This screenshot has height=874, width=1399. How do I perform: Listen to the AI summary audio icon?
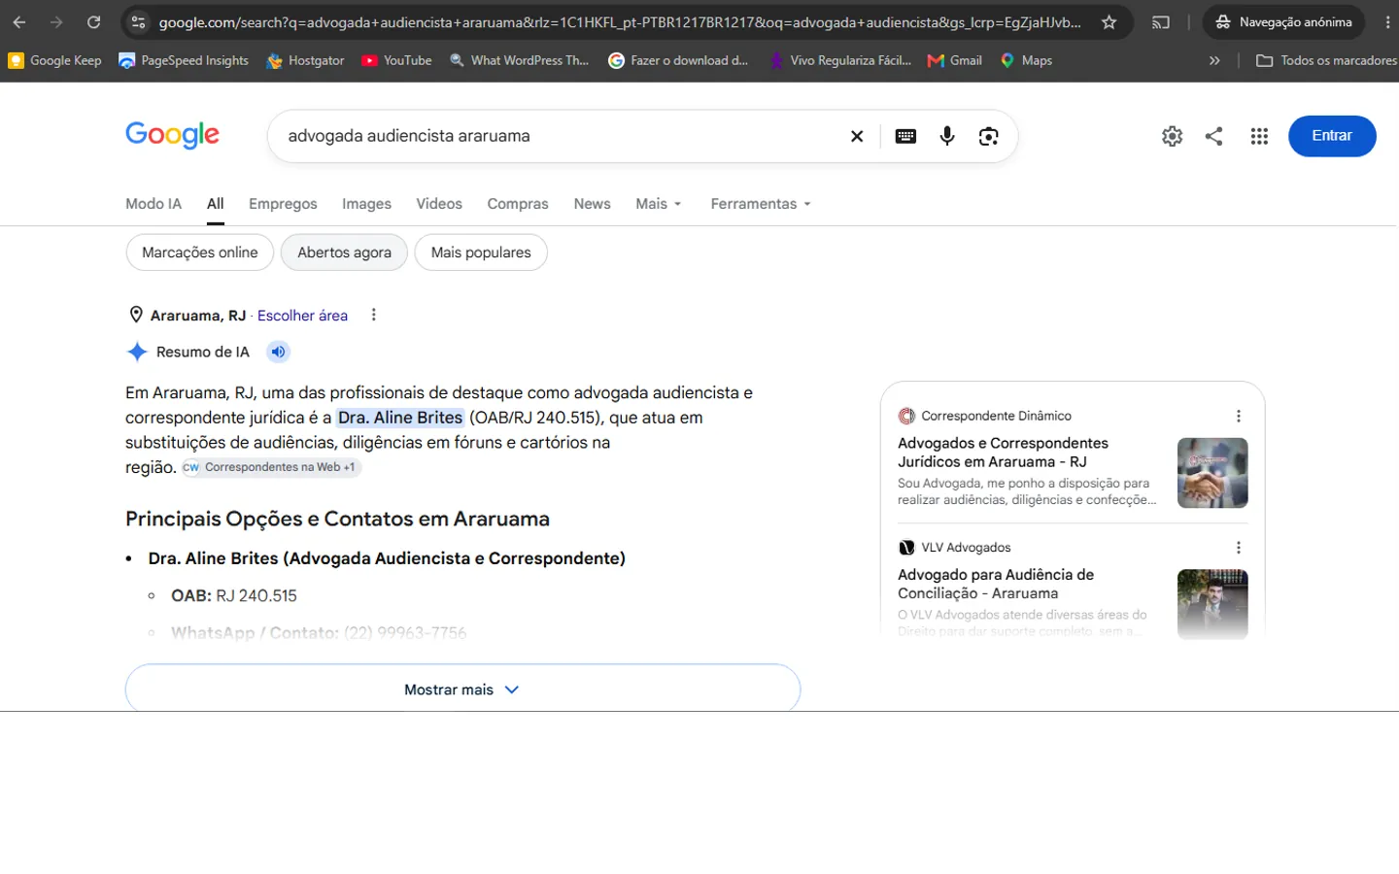[278, 352]
